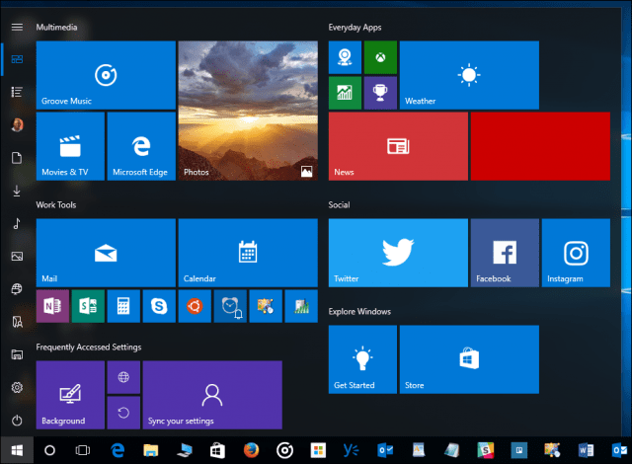Screen dimensions: 632x464
Task: Open the Store tile
Action: point(469,359)
